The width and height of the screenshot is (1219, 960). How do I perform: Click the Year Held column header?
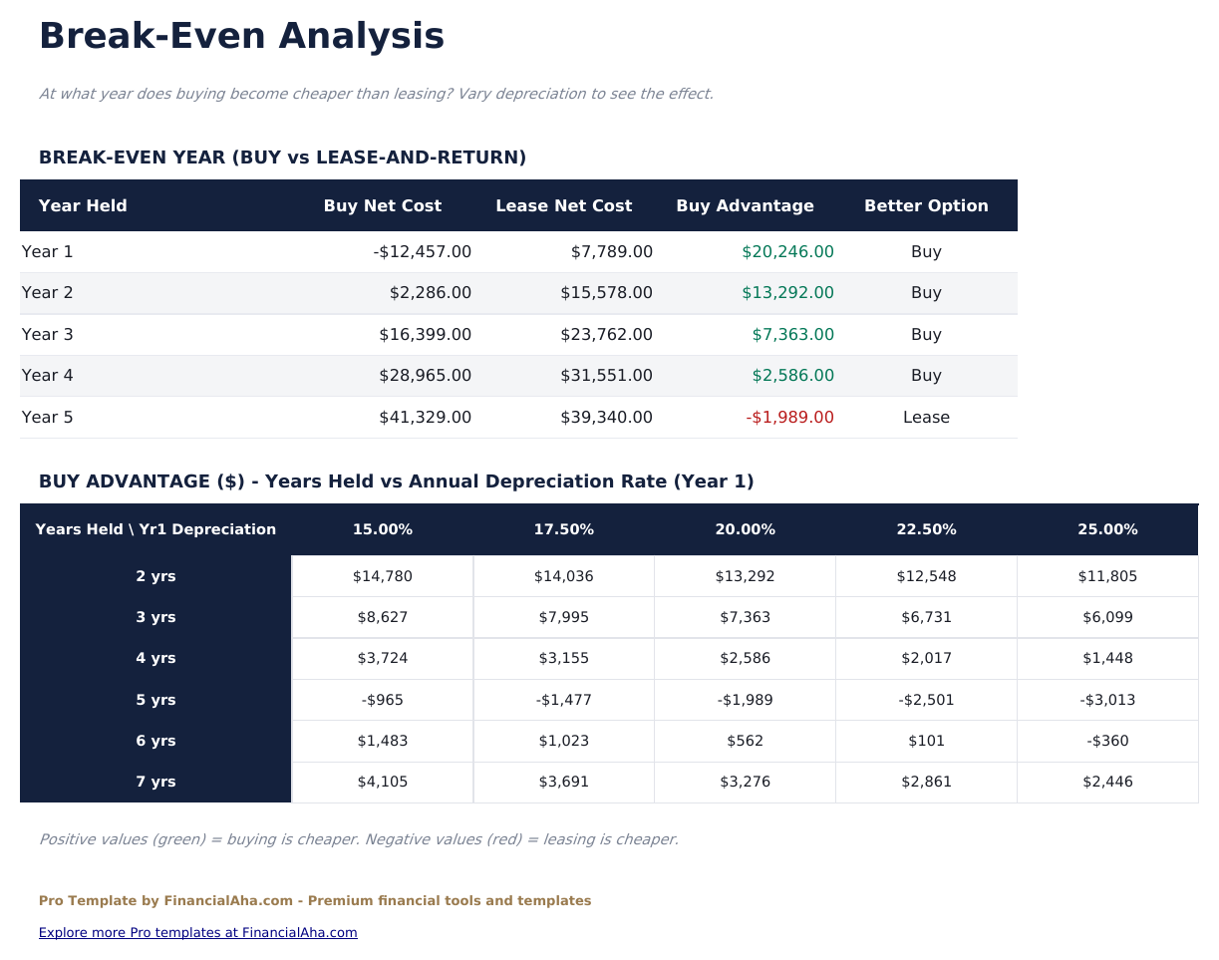pos(83,205)
